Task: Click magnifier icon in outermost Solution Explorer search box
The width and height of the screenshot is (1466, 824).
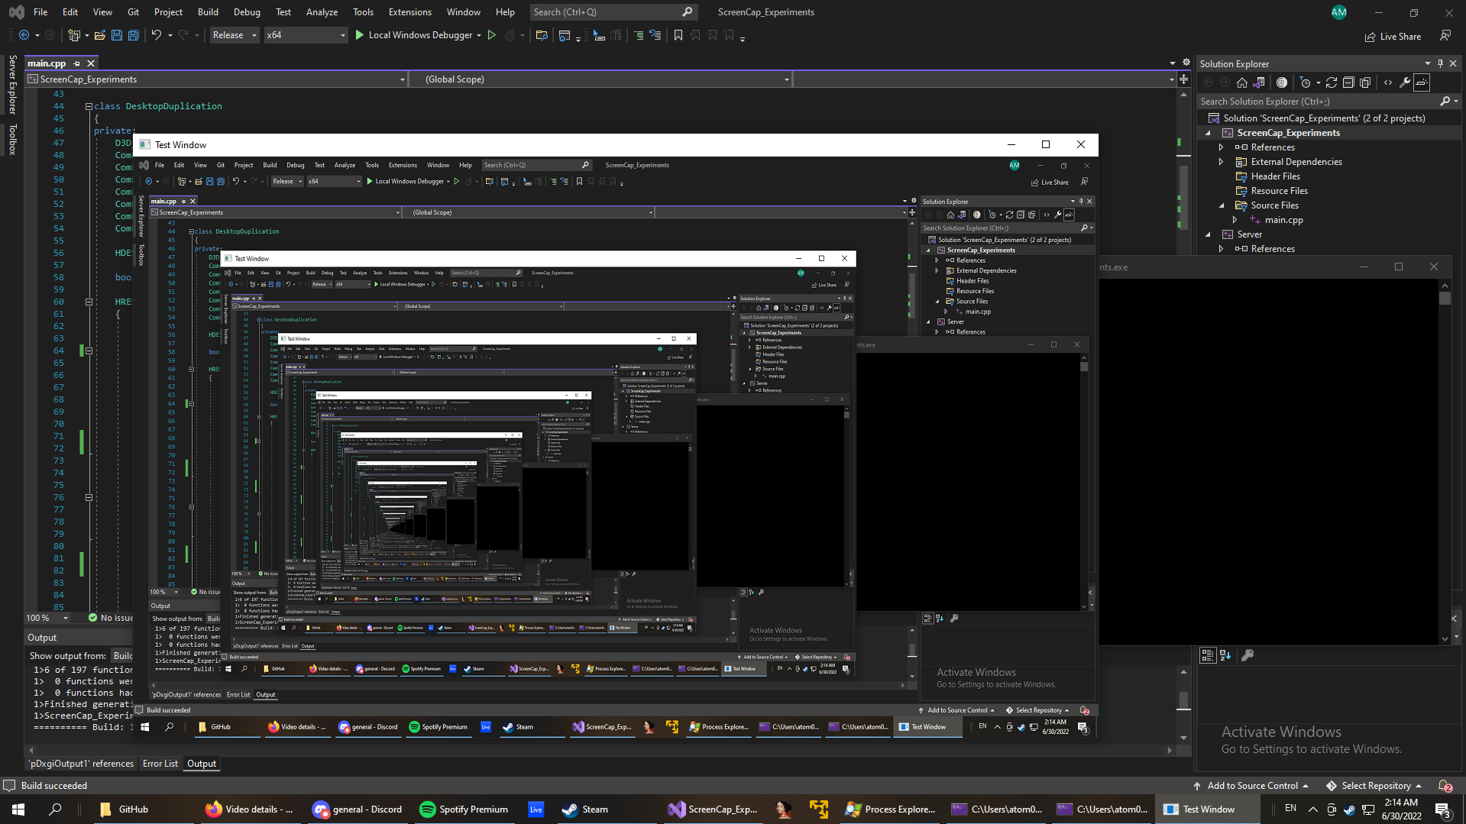Action: coord(1445,101)
